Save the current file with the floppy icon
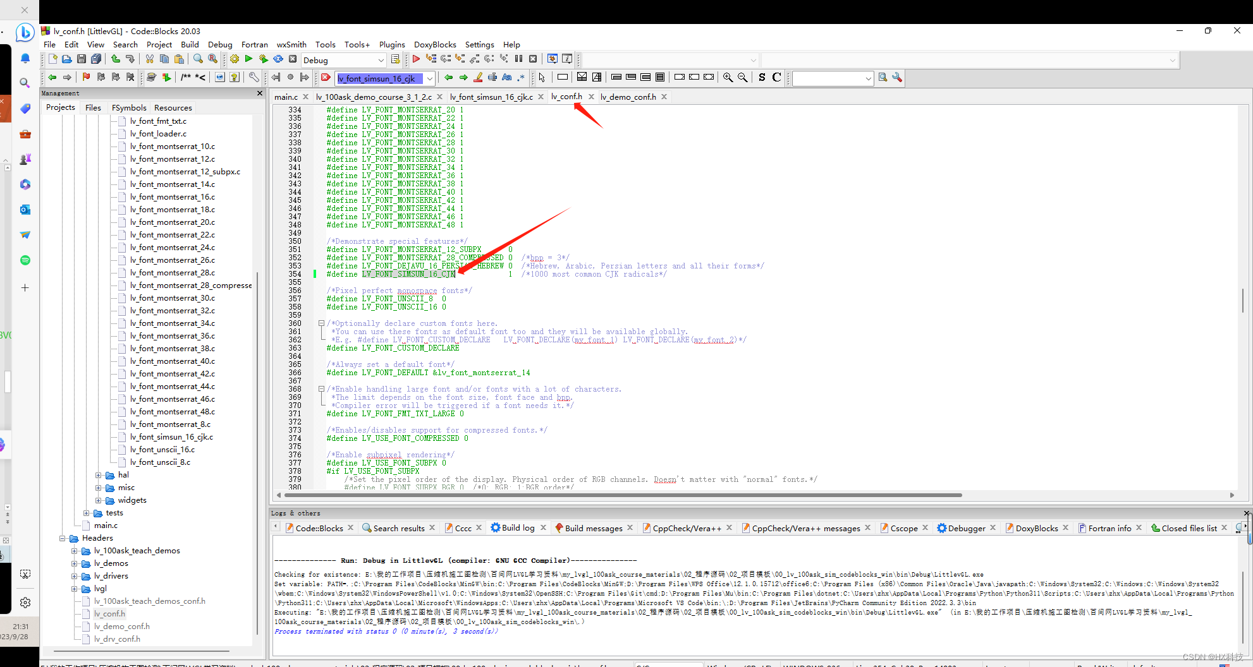Viewport: 1253px width, 667px height. click(82, 59)
